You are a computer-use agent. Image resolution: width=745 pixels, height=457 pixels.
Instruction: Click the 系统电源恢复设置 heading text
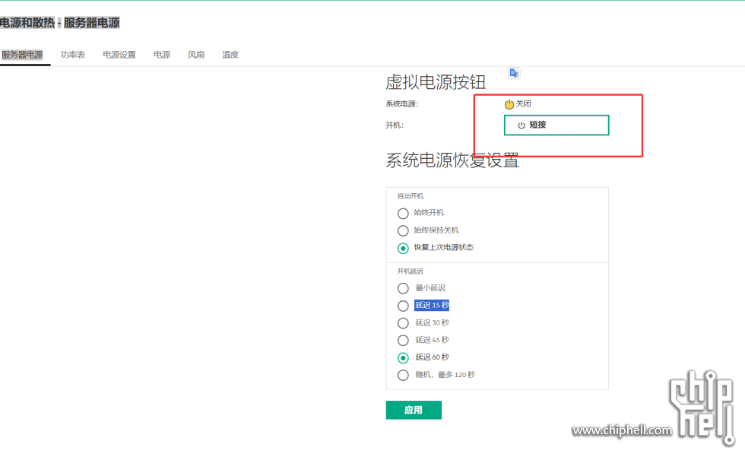point(452,160)
